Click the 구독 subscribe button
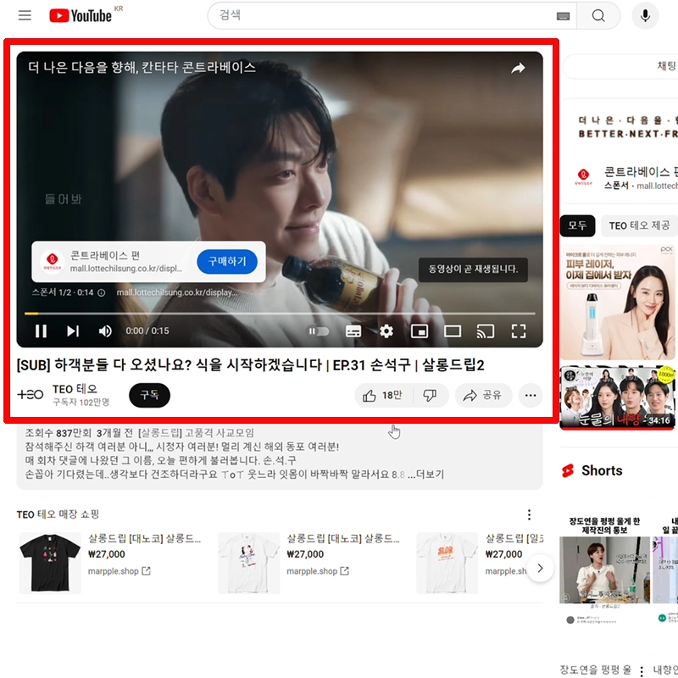Image resolution: width=678 pixels, height=678 pixels. click(149, 395)
